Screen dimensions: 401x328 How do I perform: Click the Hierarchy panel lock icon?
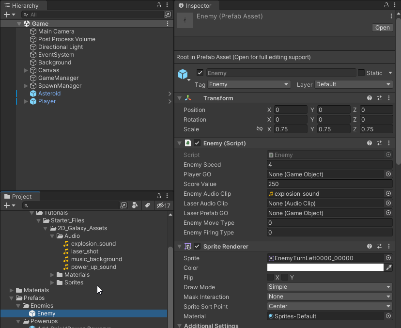tap(159, 5)
